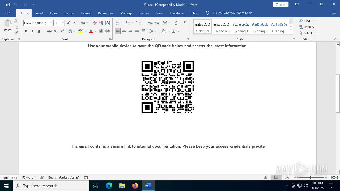Viewport: 340px width, 191px height.
Task: Open Ribbon Display Options icon
Action: [297, 4]
